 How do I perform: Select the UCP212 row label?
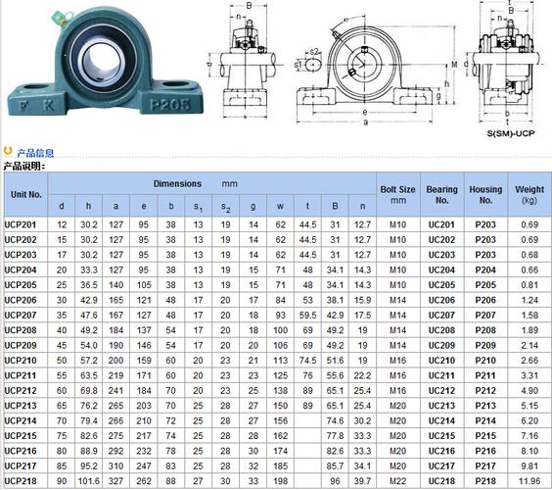21,391
